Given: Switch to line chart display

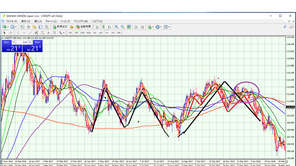Looking at the screenshot, I should click(x=109, y=27).
